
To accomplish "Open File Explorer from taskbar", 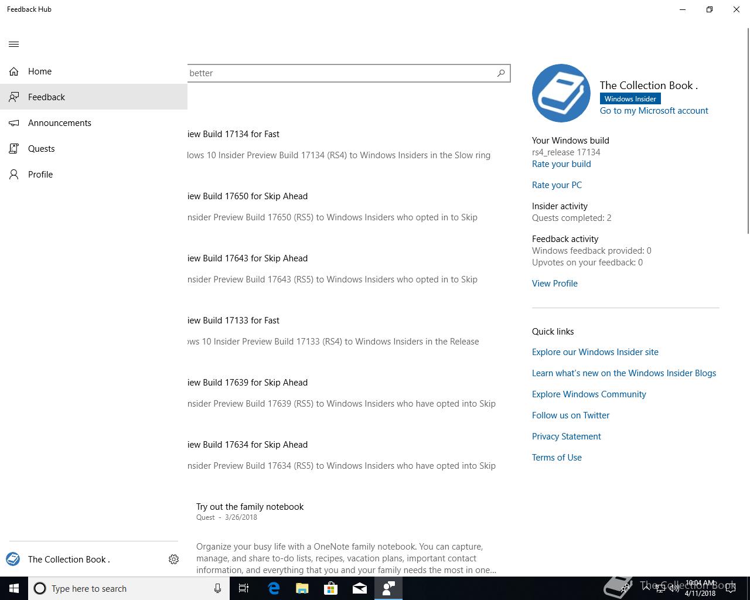I will click(302, 588).
